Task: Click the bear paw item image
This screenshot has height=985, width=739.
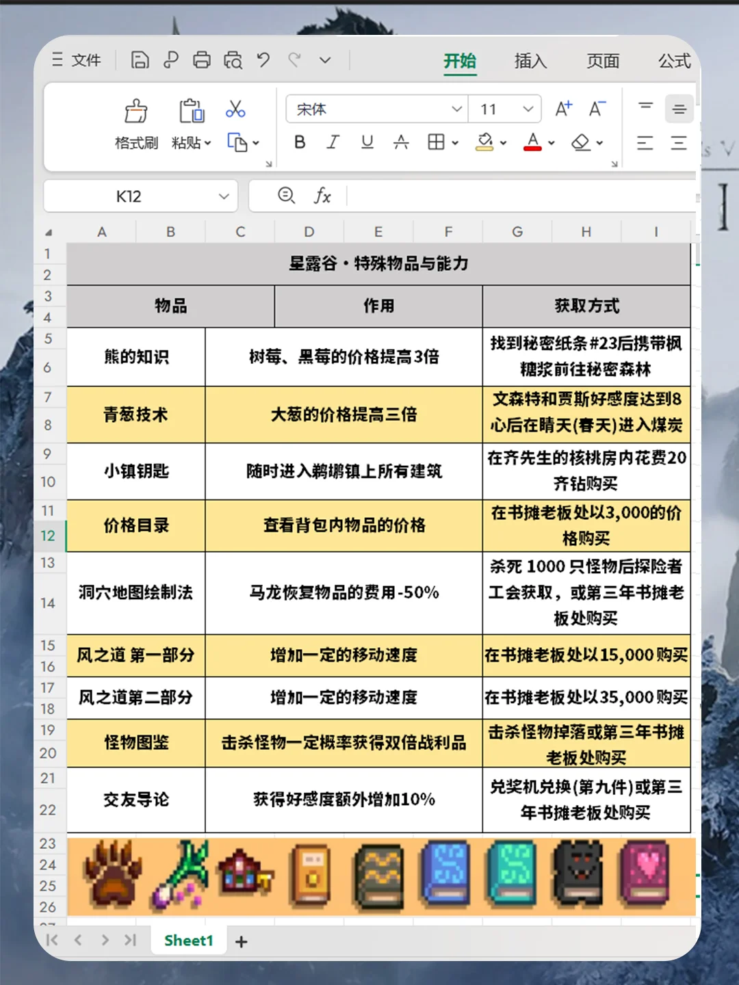Action: pyautogui.click(x=112, y=874)
